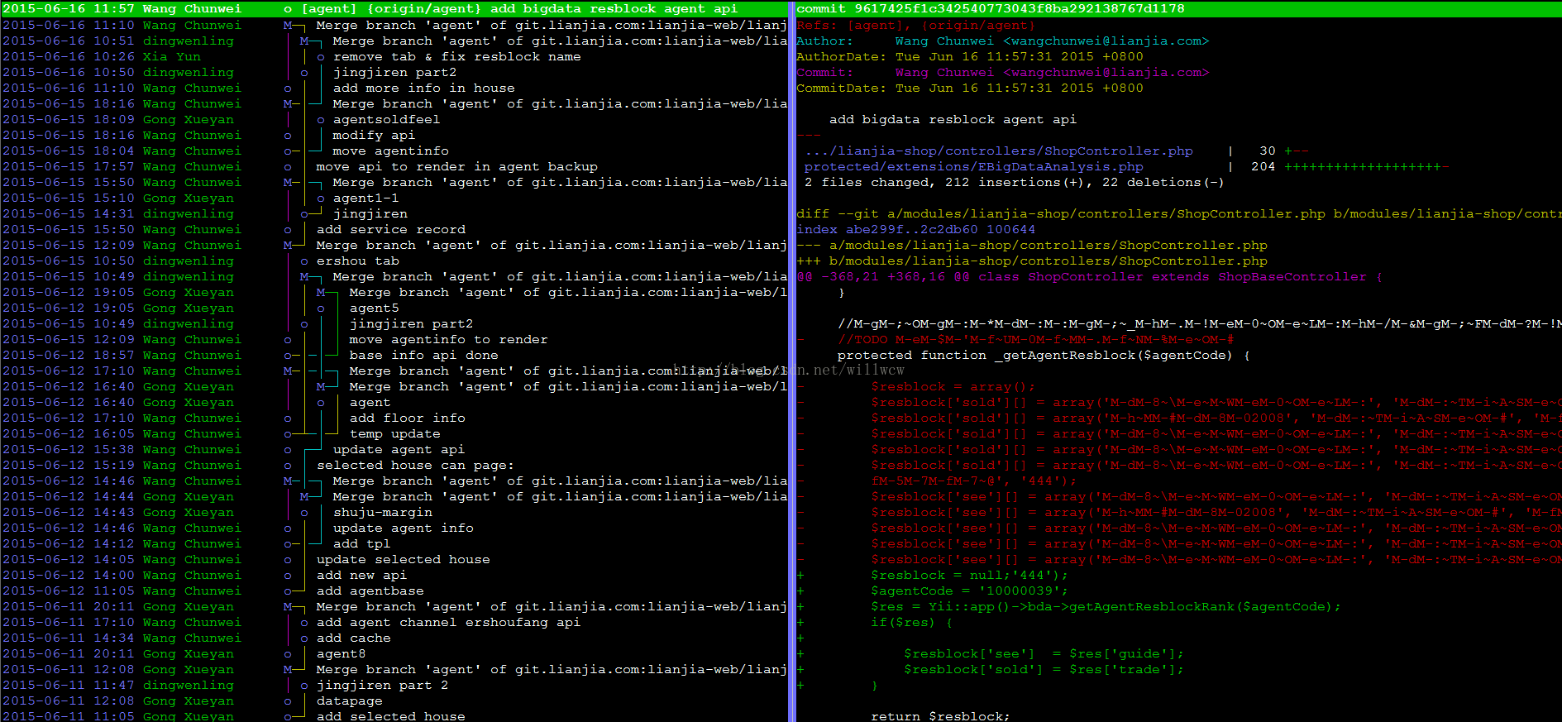Click the 'protected function _getAgentResblock' line
Viewport: 1562px width, 722px height.
pyautogui.click(x=1044, y=356)
